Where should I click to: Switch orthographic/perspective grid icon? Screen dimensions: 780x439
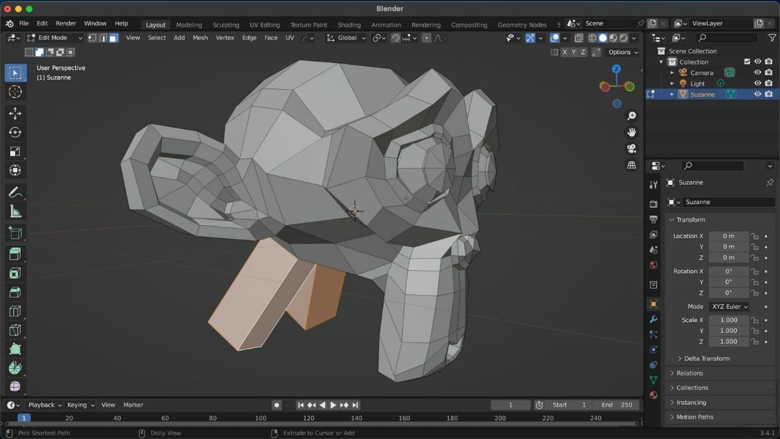coord(631,166)
